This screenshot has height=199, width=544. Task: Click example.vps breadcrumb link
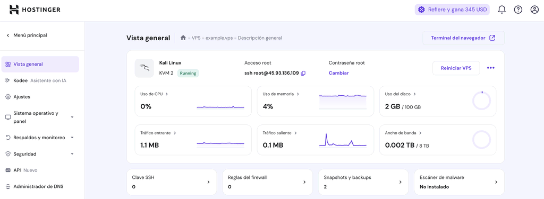click(x=219, y=38)
